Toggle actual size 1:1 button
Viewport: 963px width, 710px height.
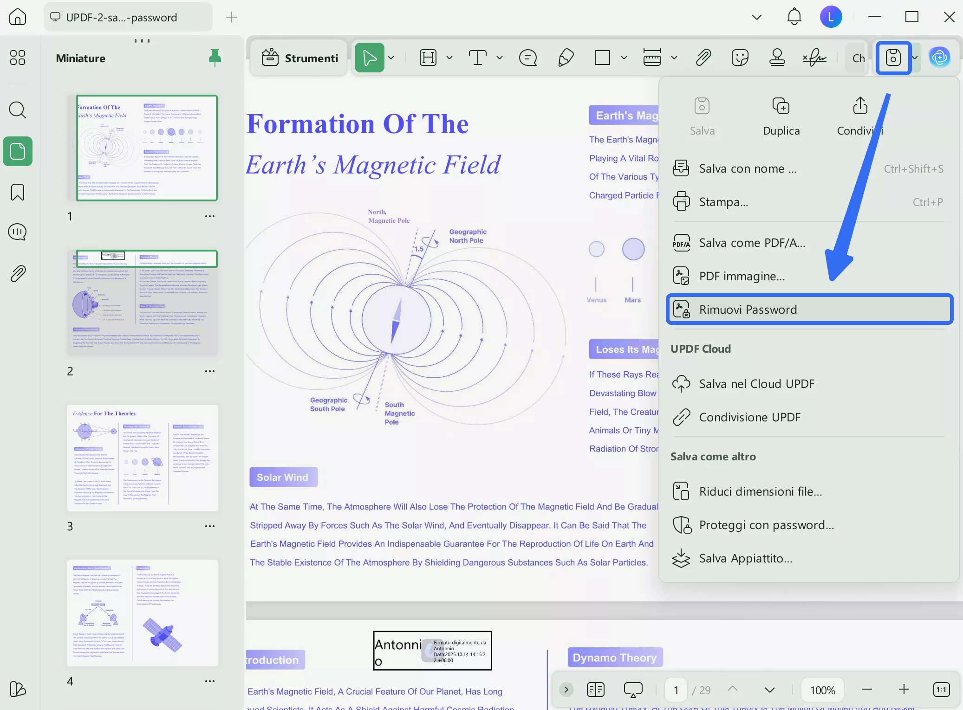point(941,690)
